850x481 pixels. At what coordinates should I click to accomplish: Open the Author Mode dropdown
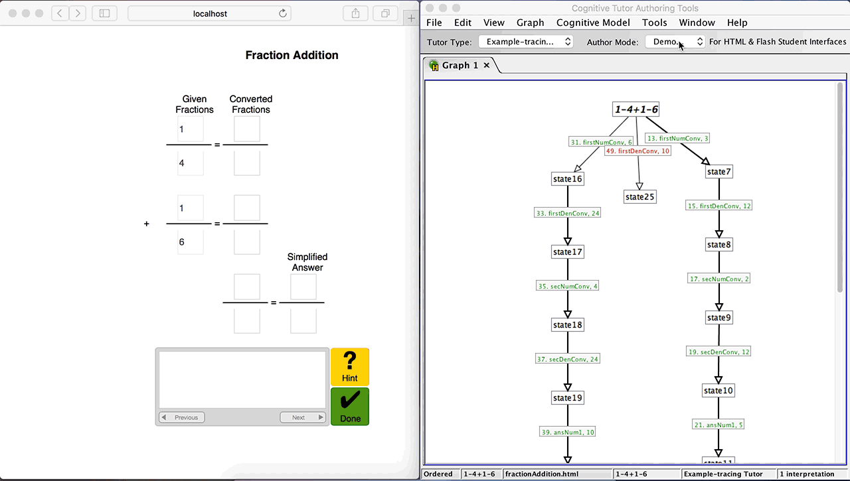point(674,42)
